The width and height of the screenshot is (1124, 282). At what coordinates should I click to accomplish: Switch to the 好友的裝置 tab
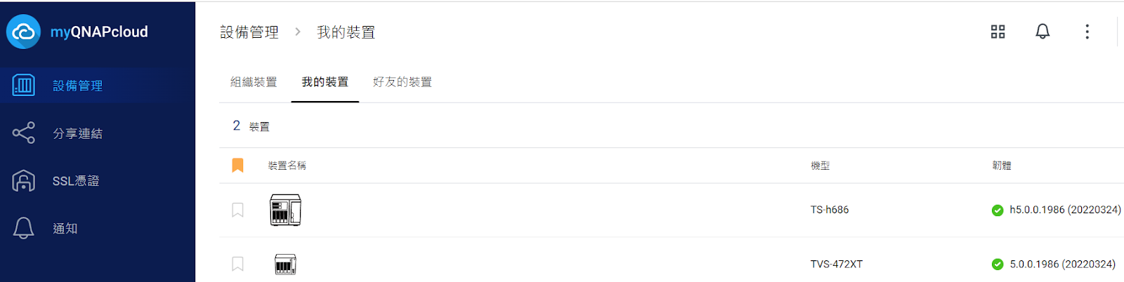402,82
